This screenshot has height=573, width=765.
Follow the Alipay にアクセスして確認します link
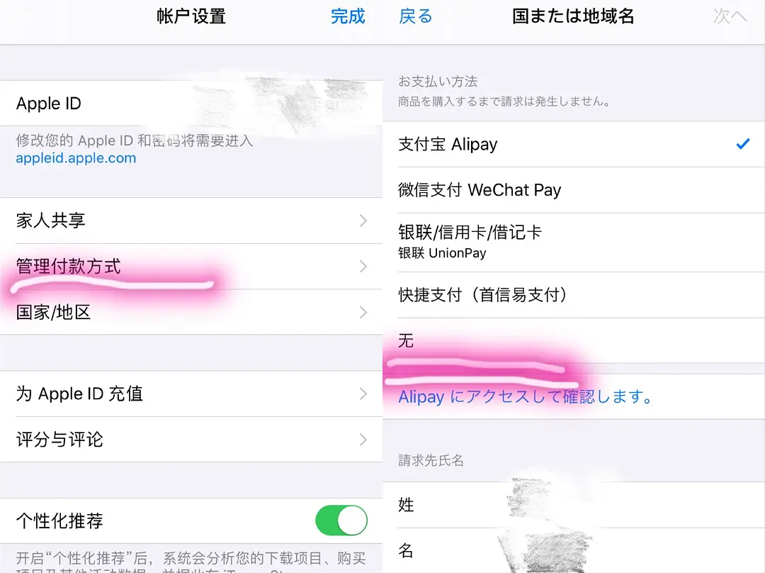[526, 396]
